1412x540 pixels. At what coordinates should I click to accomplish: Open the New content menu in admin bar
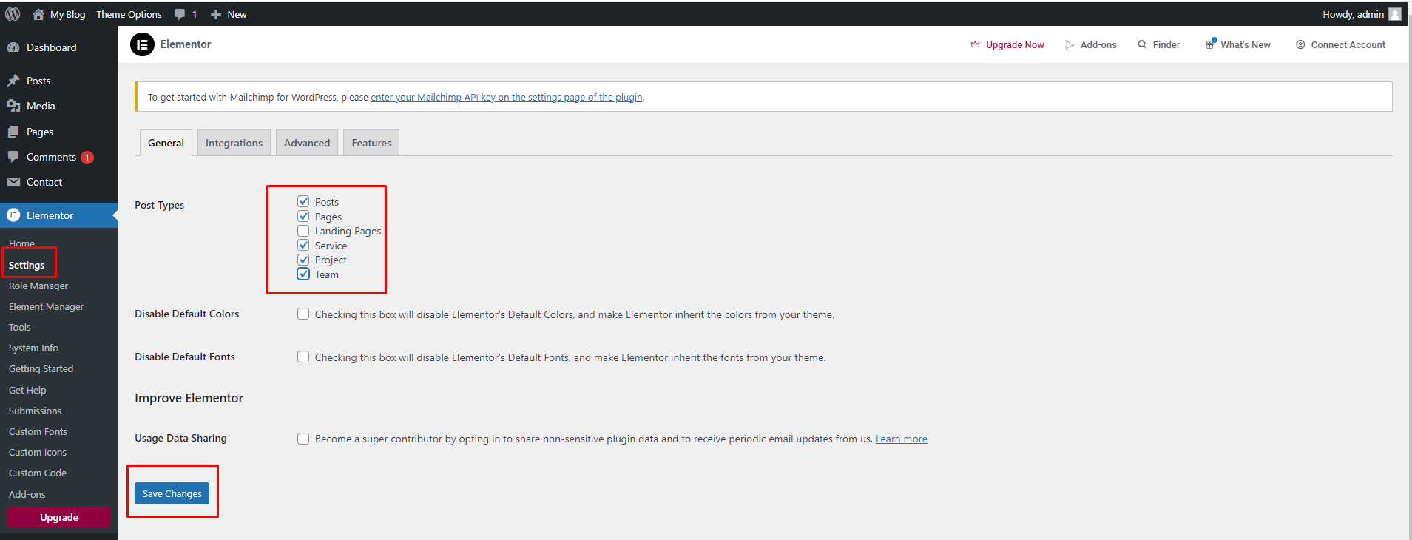tap(229, 14)
